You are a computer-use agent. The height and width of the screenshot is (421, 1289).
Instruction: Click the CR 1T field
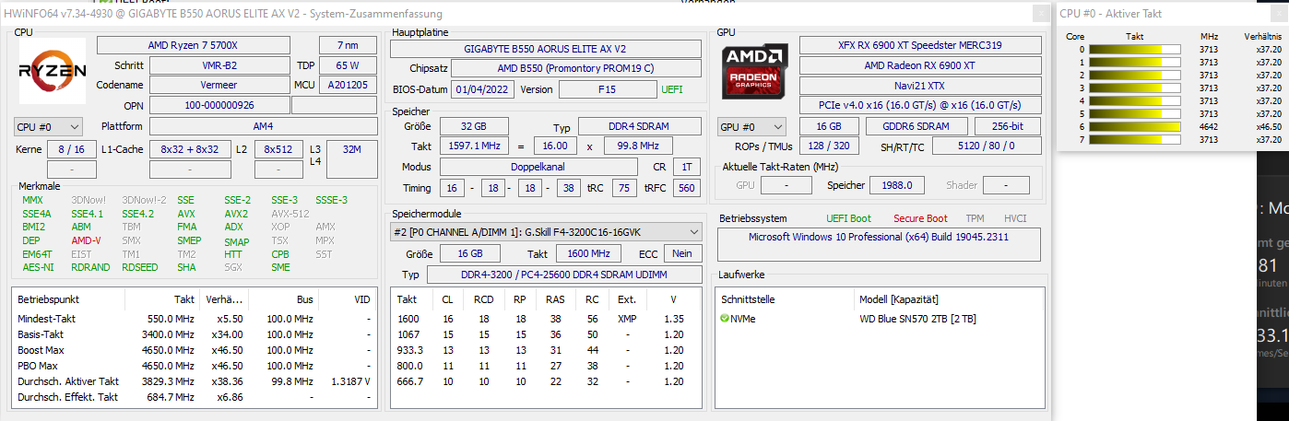tap(686, 167)
